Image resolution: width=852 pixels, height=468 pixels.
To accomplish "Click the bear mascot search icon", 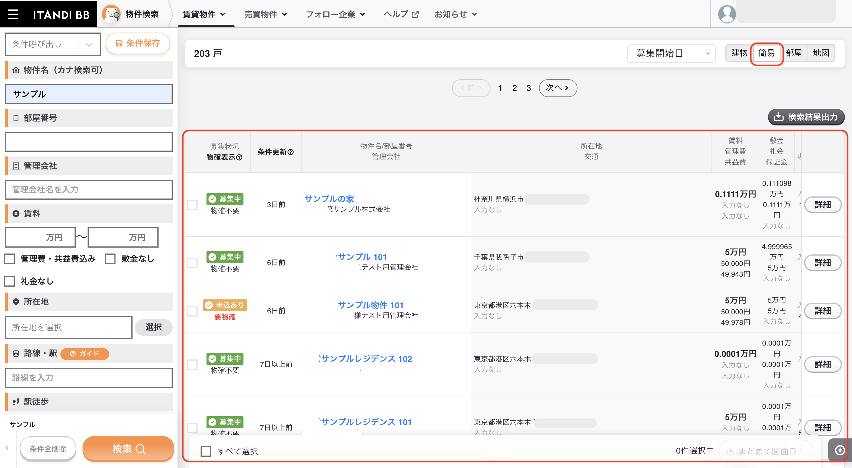I will 111,14.
